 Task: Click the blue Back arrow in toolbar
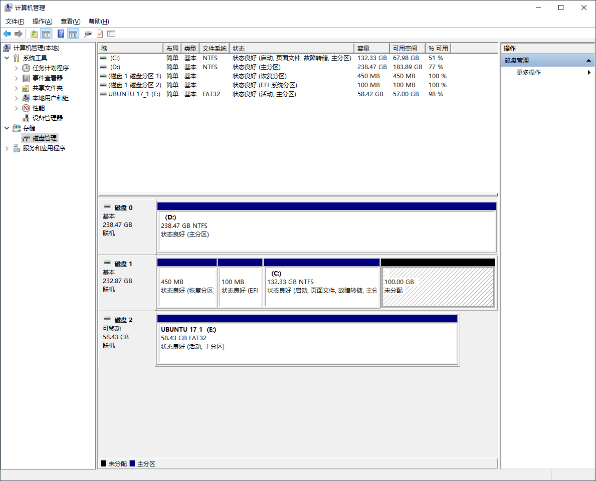[7, 34]
